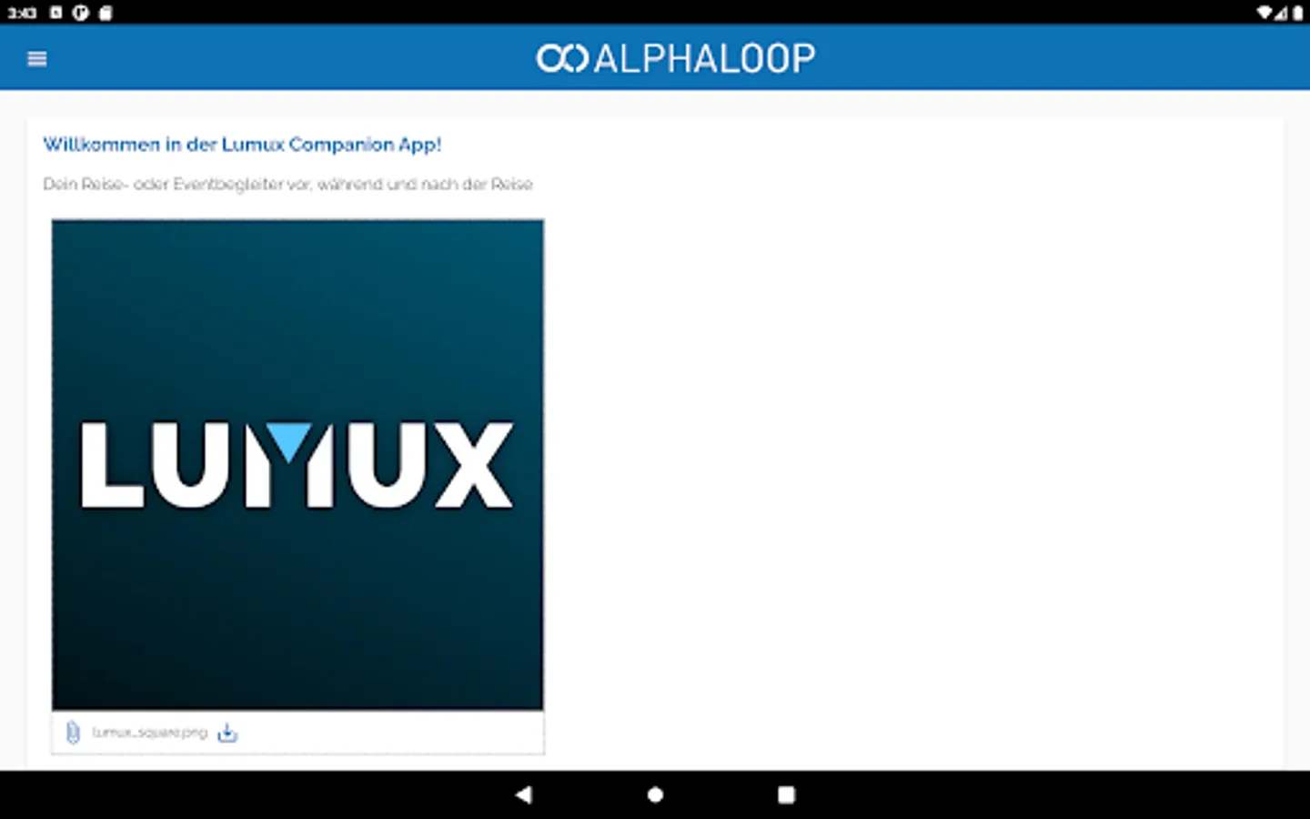Tap the Android recent apps button
The image size is (1310, 819).
(x=787, y=794)
